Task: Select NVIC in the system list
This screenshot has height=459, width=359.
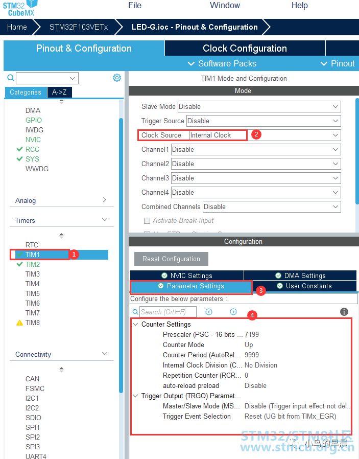Action: tap(33, 140)
